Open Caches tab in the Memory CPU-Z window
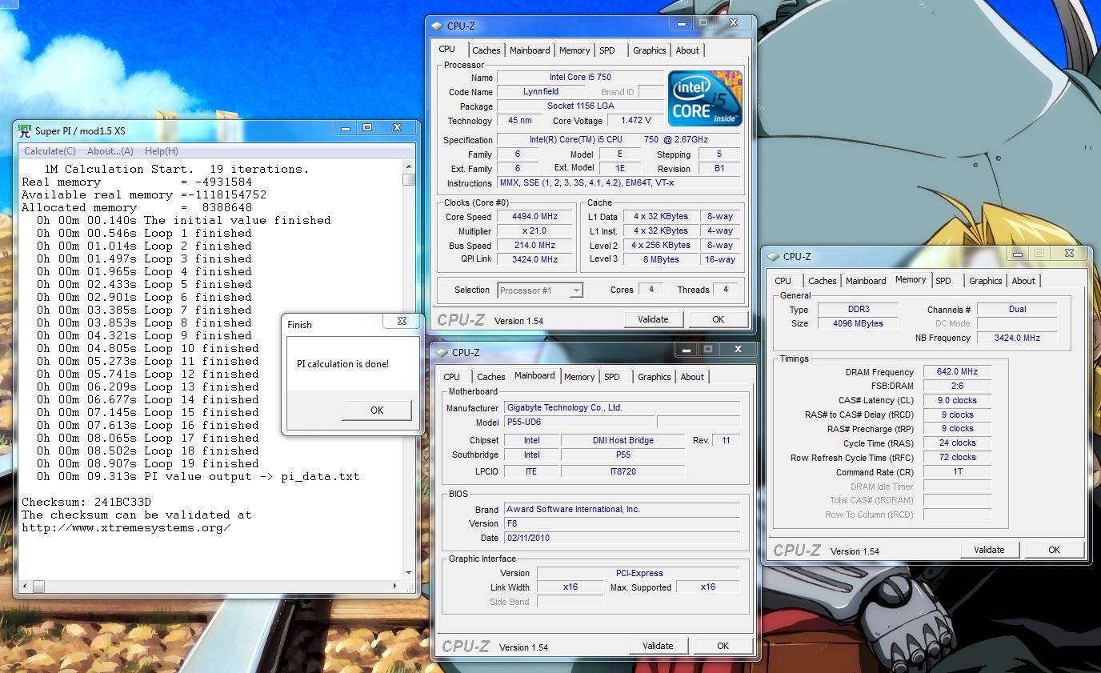This screenshot has width=1101, height=673. point(822,281)
